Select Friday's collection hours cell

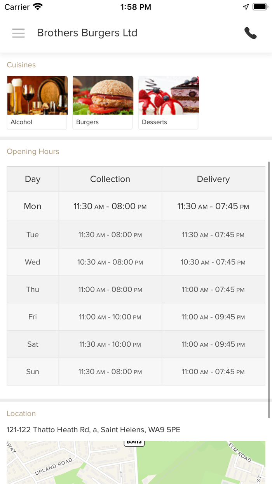point(110,317)
